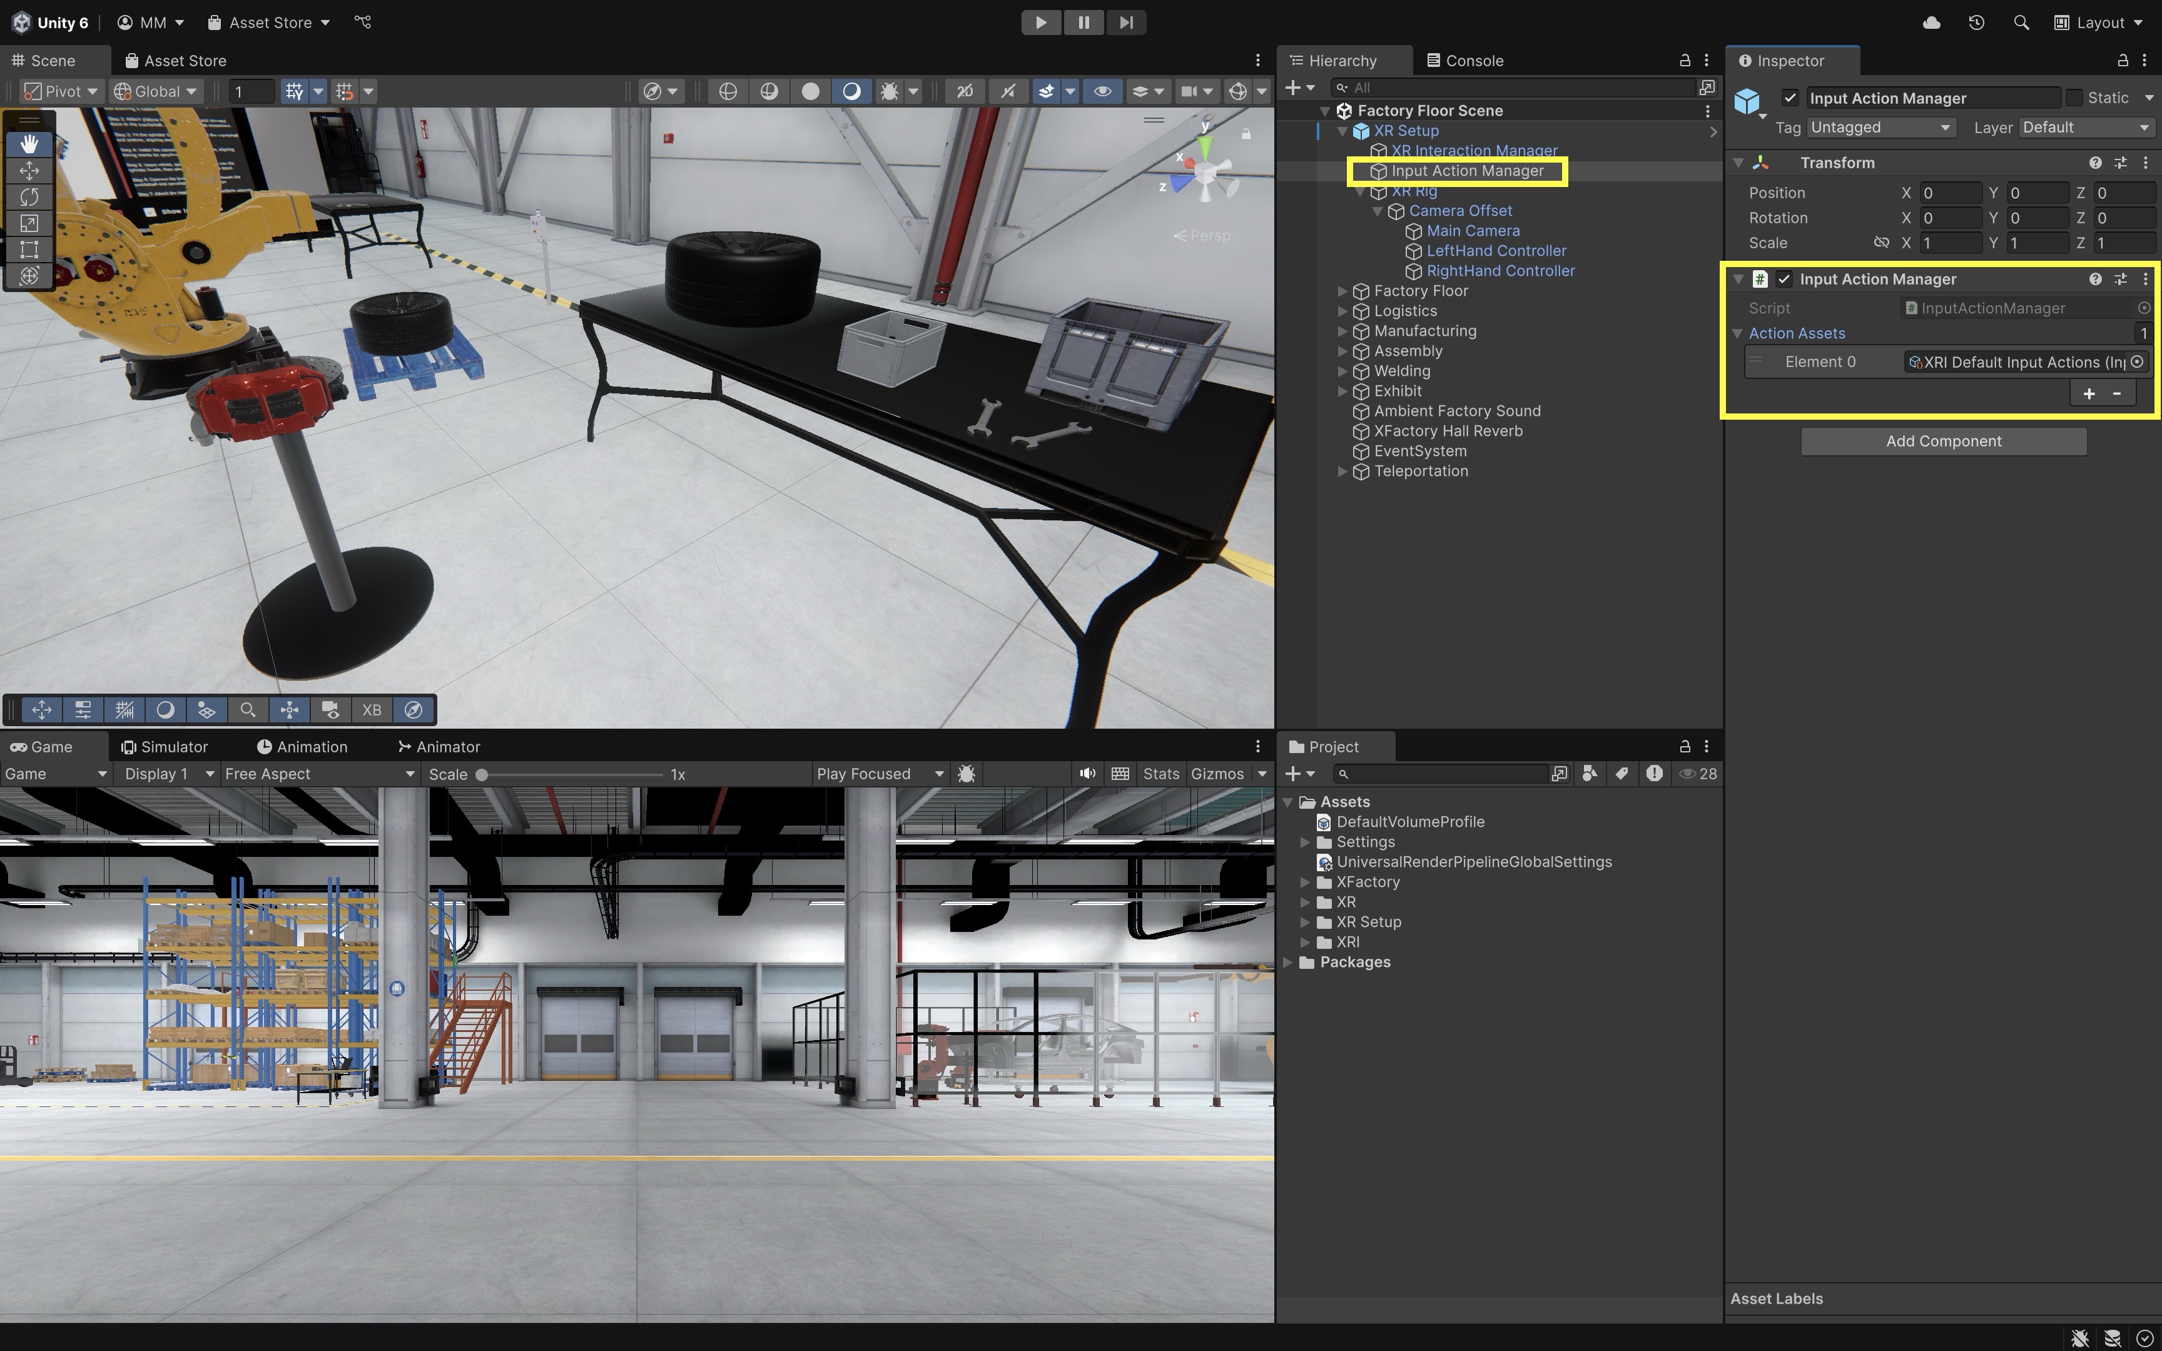Click the Pause button
The image size is (2162, 1351).
1084,23
